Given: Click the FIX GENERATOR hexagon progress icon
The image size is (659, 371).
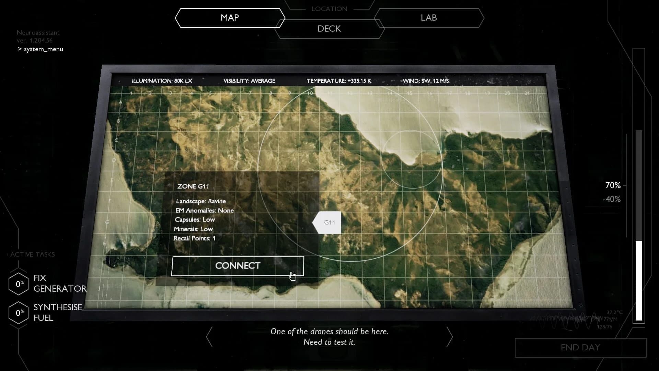Looking at the screenshot, I should click(19, 283).
